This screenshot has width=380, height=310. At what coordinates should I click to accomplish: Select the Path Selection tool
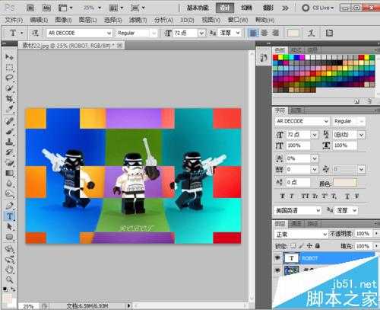point(9,226)
